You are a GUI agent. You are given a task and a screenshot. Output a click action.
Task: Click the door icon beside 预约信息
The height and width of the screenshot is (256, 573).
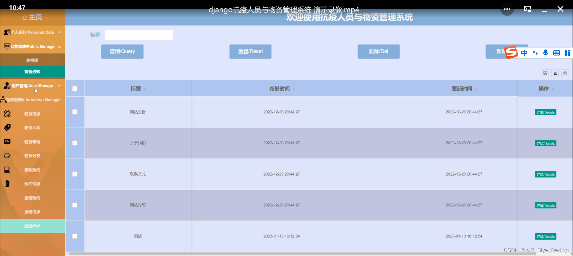(x=7, y=184)
